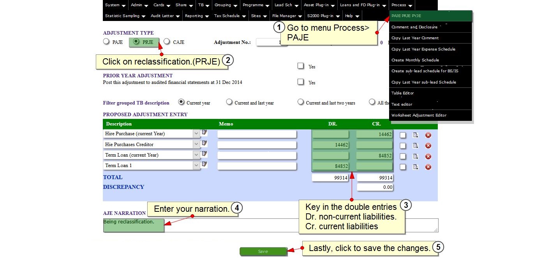Screen dimensions: 541x258
Task: Select 'Current and last year' filter
Action: pyautogui.click(x=229, y=102)
